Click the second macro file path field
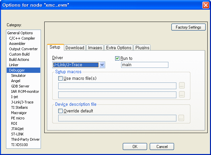The image size is (211, 155). pyautogui.click(x=117, y=95)
